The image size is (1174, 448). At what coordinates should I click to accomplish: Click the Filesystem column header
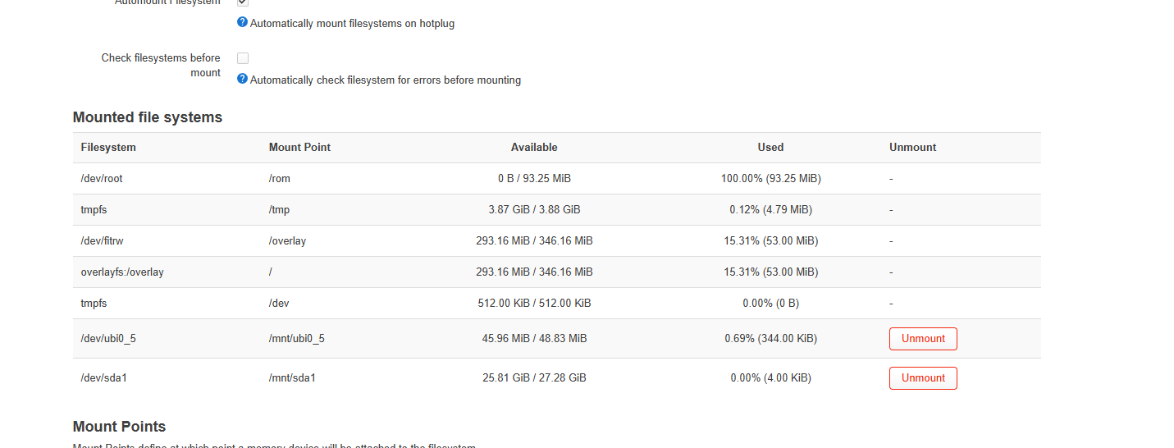[108, 148]
